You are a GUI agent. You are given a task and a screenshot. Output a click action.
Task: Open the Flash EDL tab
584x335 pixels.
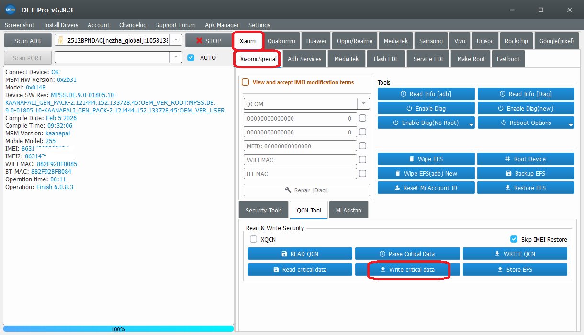click(x=386, y=59)
